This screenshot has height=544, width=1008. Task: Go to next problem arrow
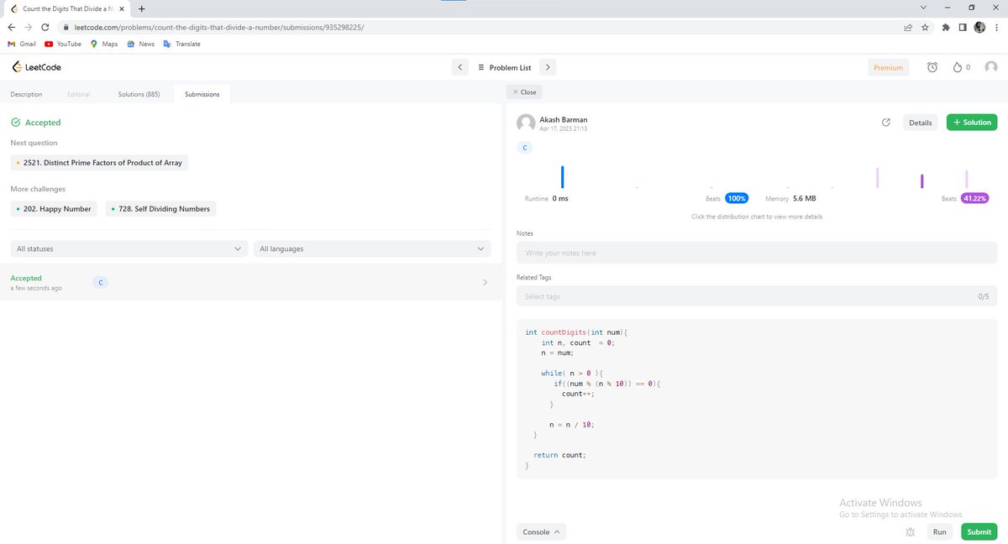(x=547, y=67)
